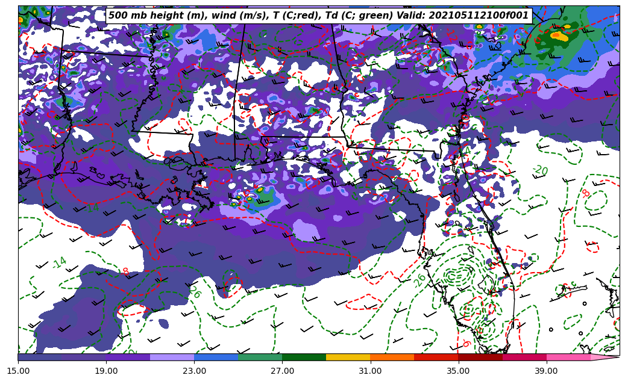625x381 pixels.
Task: Click the 15.00 colorbar tick label
Action: [x=18, y=371]
